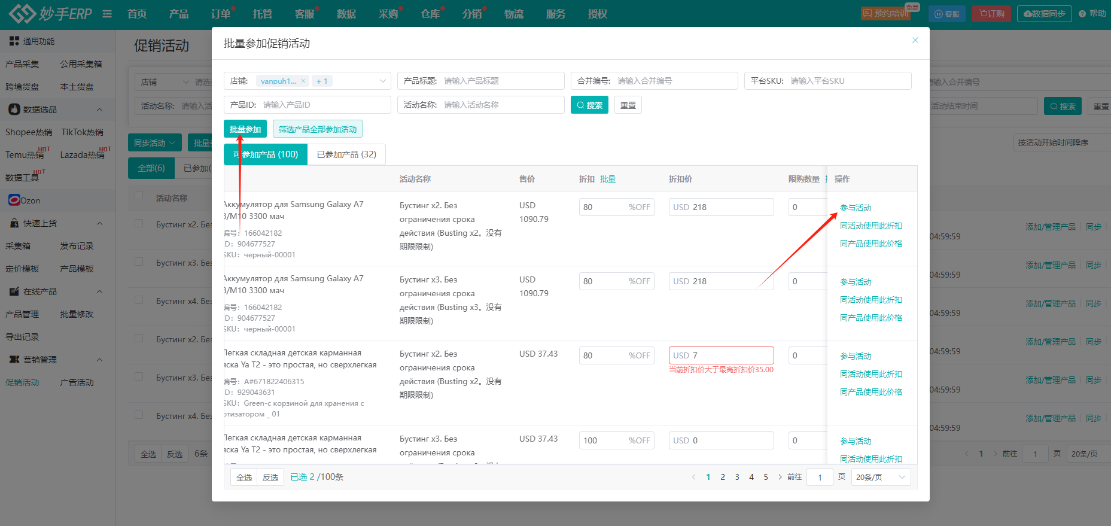This screenshot has width=1111, height=526.
Task: Click the 搜索 button in the dialog
Action: 589,105
